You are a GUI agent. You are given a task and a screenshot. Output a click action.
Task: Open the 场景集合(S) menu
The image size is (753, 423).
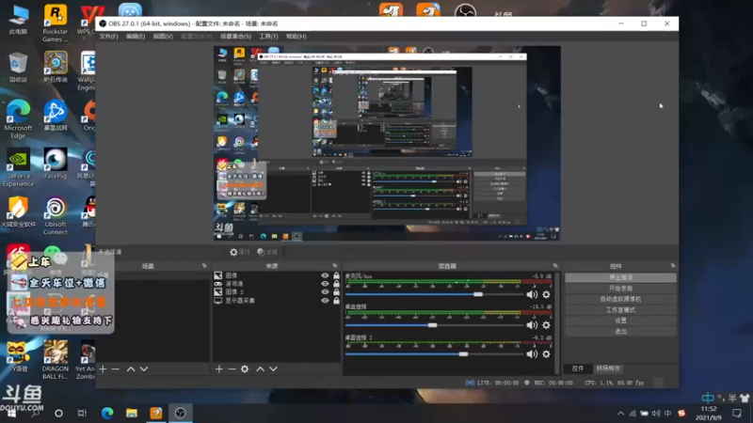coord(235,37)
